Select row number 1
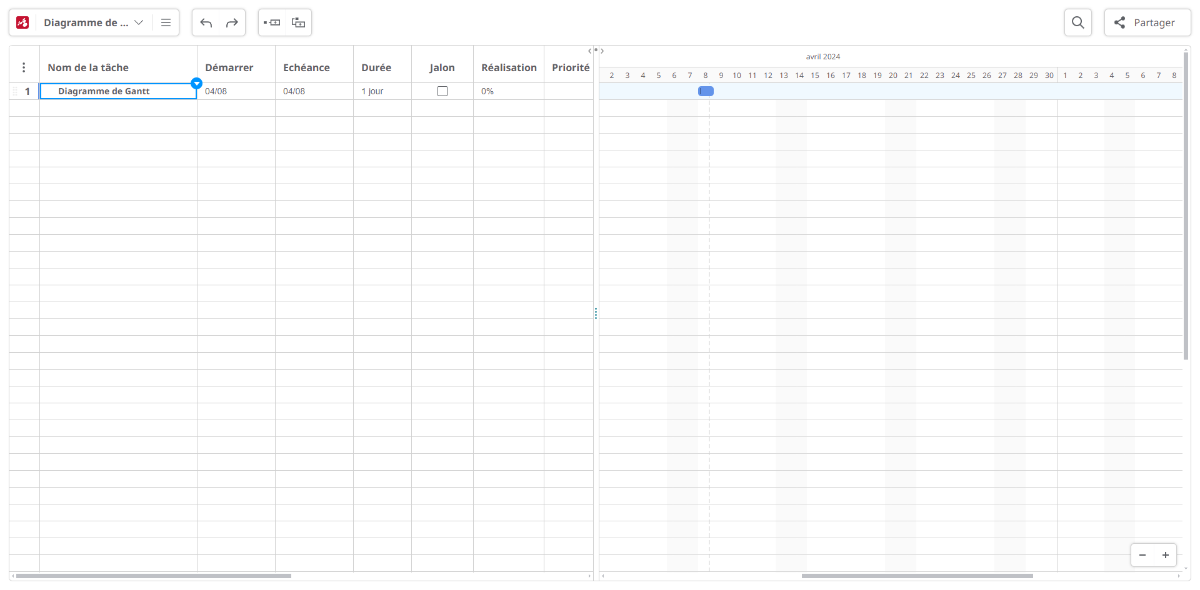Image resolution: width=1200 pixels, height=590 pixels. [x=27, y=91]
